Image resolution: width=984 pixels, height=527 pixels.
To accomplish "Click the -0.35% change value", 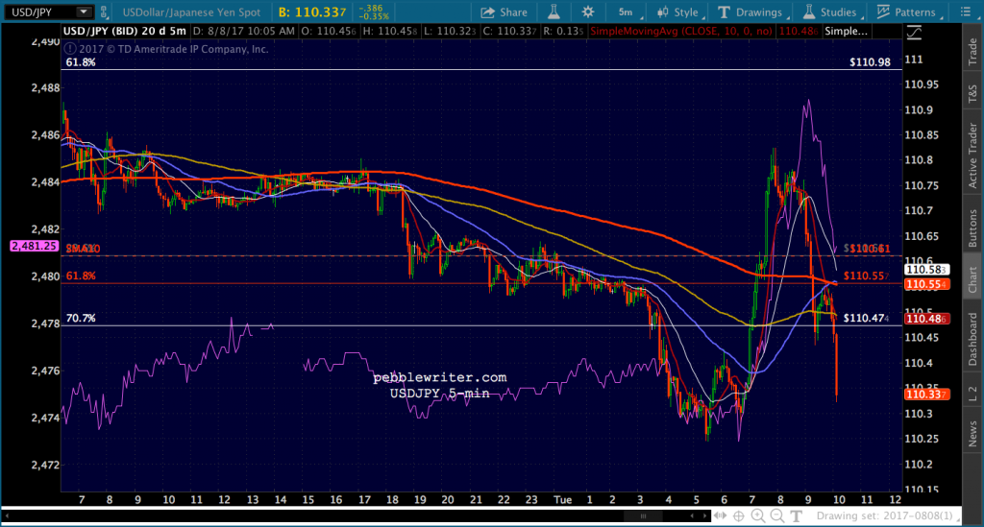I will (x=374, y=17).
